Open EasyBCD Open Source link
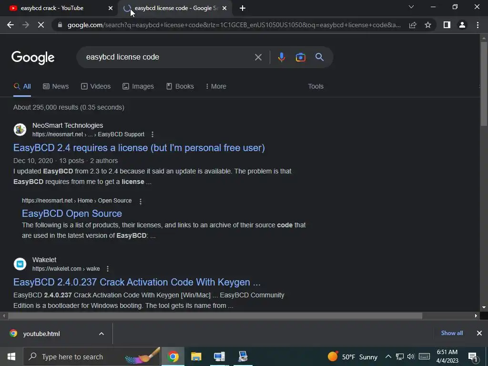 click(71, 213)
